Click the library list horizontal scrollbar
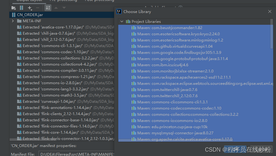276x156 pixels. coord(176,140)
